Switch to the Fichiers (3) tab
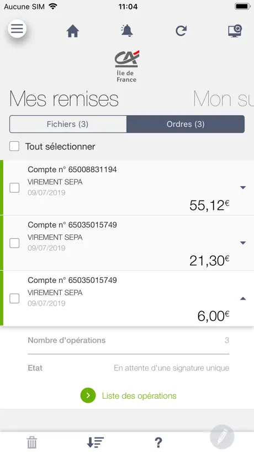 click(x=68, y=124)
